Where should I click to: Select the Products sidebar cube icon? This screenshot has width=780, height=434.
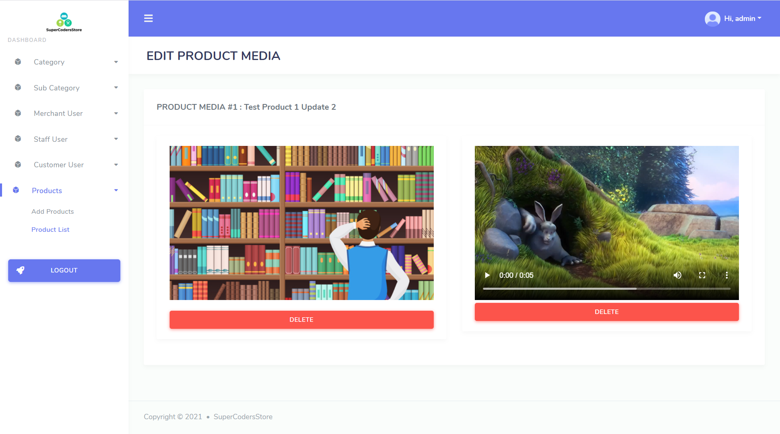click(x=16, y=190)
